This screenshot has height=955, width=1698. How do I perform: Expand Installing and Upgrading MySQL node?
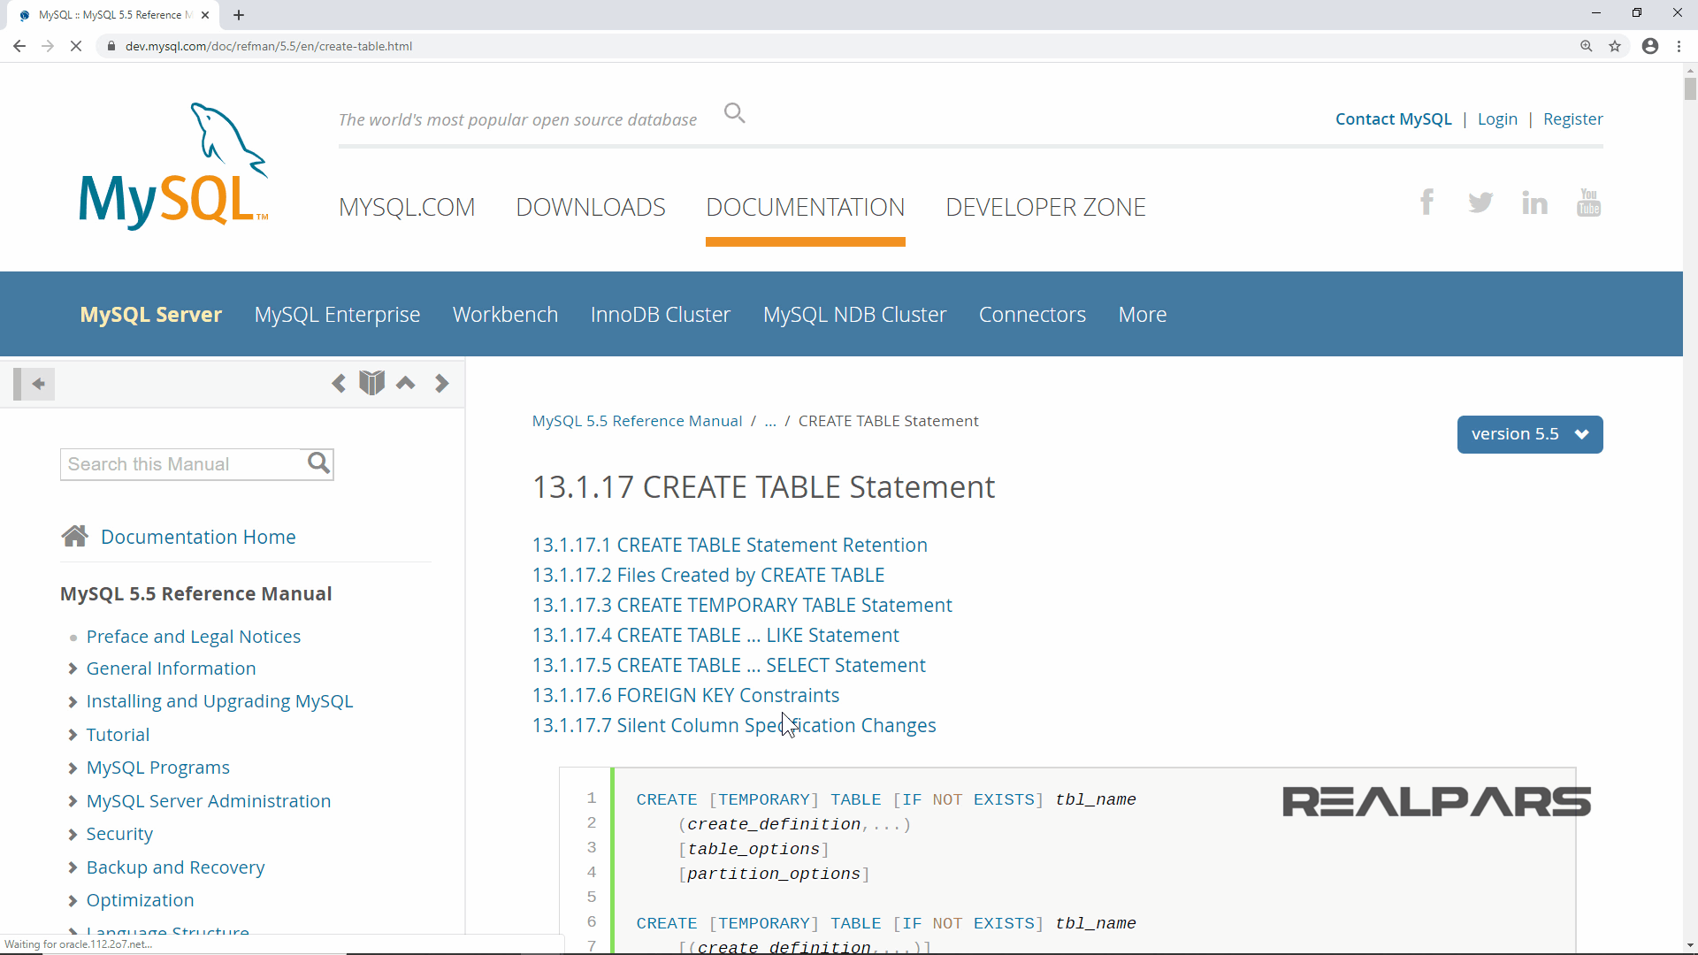(x=73, y=702)
